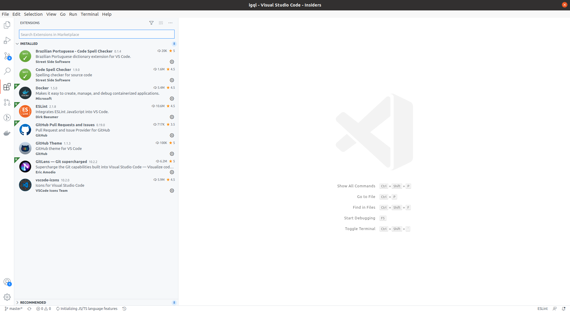Open Run and Debug view
Screen dimensions: 570x312
click(7, 40)
